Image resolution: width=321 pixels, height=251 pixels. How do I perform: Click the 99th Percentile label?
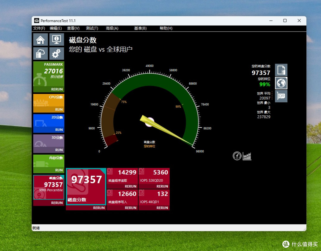pyautogui.click(x=51, y=190)
